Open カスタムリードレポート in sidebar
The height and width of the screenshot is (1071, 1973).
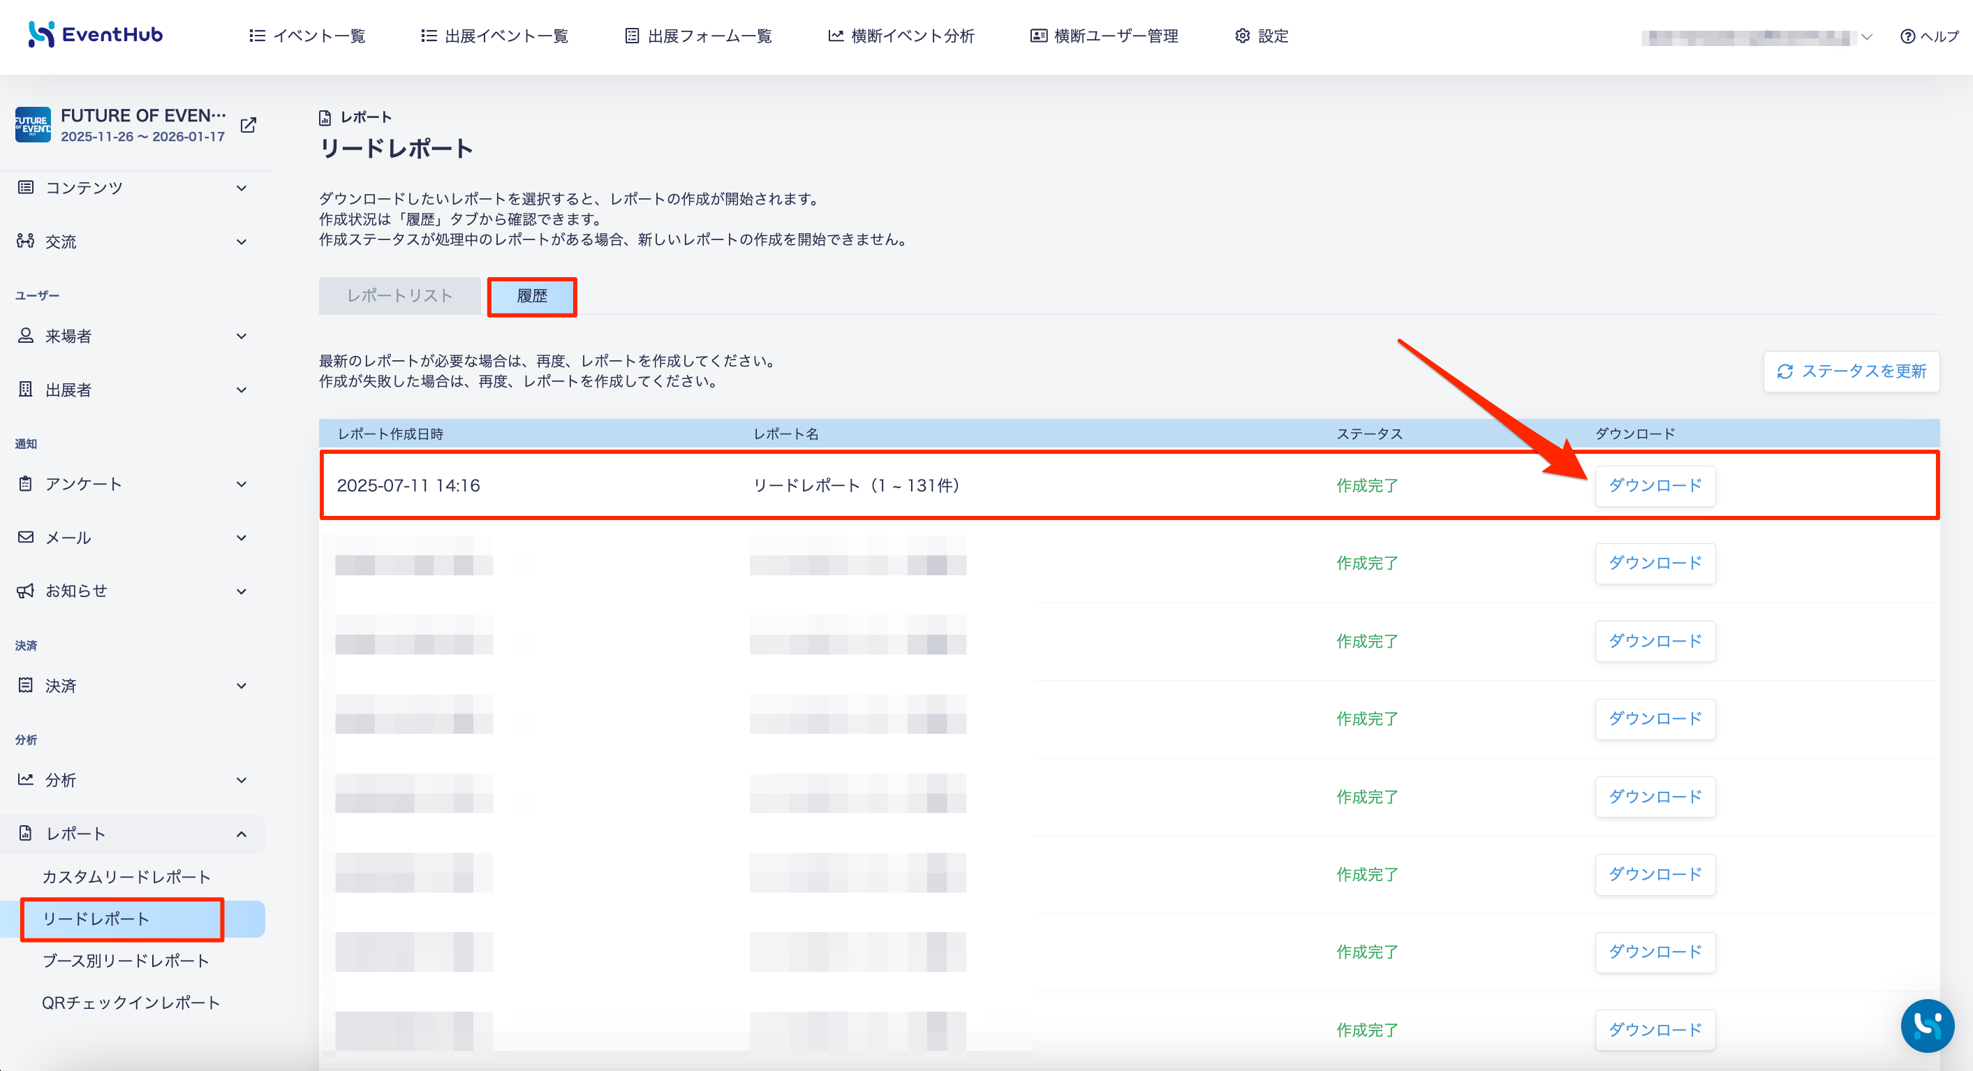(126, 876)
